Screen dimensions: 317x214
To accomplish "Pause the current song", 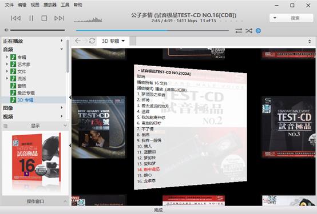I will [x=31, y=18].
